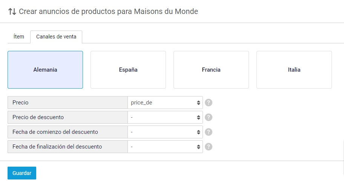Screen dimensions: 344x184
Task: Select the España sales channel card
Action: (x=128, y=70)
